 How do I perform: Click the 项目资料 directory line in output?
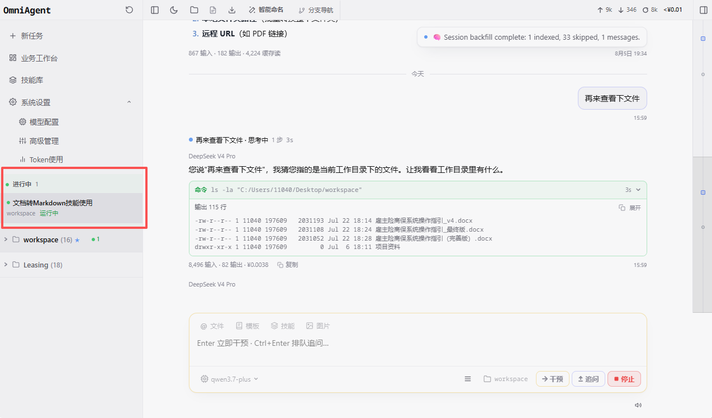[x=297, y=247]
